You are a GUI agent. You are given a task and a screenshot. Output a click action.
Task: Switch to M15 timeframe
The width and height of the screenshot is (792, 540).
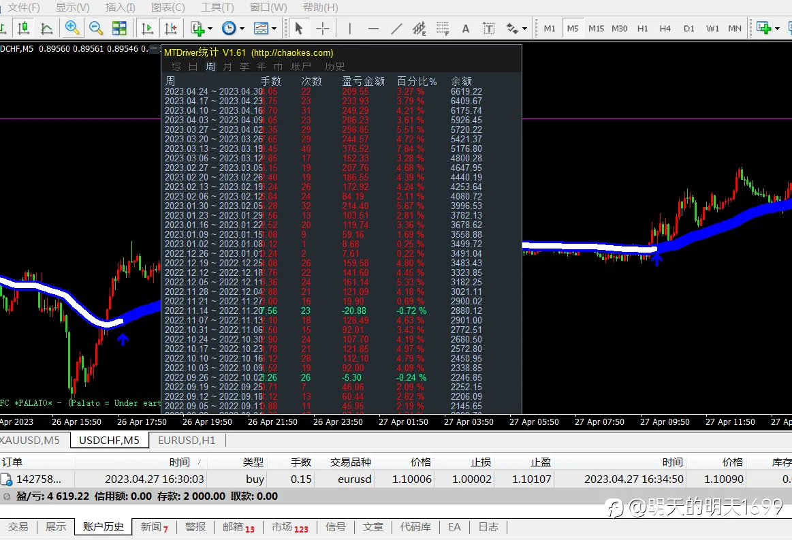coord(596,29)
